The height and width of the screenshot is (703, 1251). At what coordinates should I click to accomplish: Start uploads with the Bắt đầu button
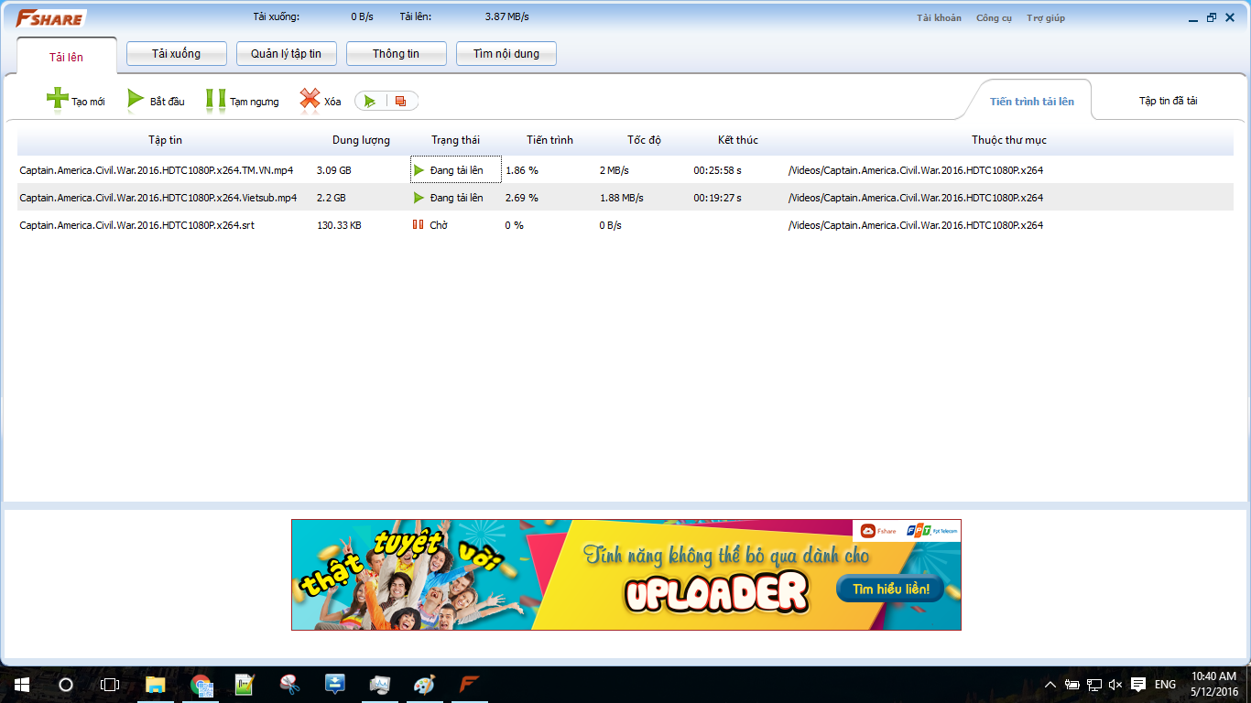(x=156, y=101)
